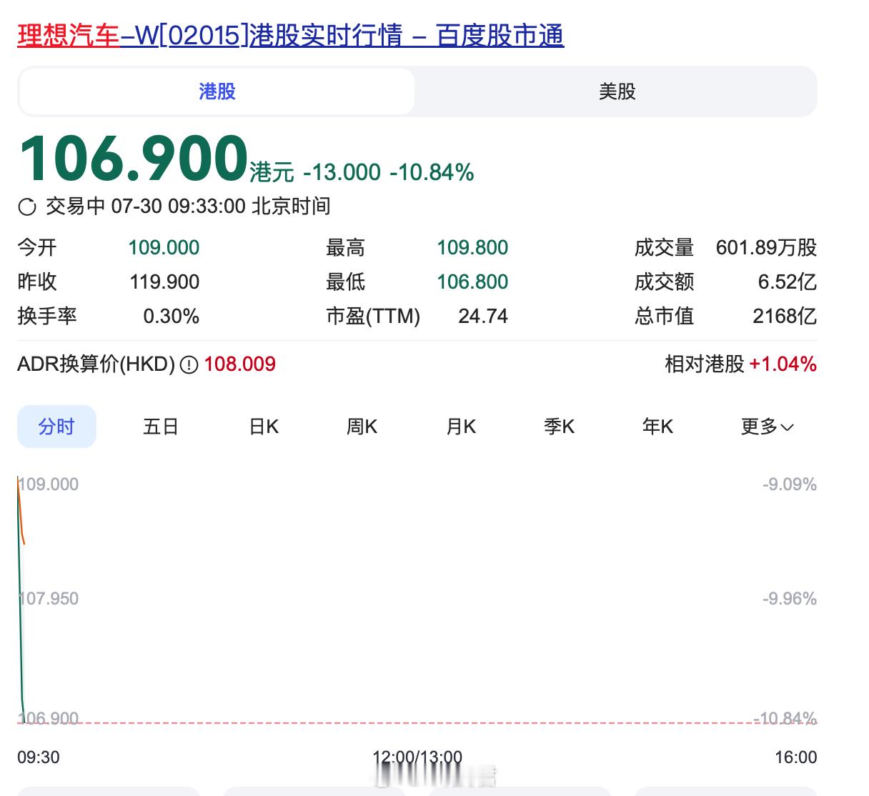Click the 16:00 time axis label
Screen dimensions: 869x796
[795, 757]
